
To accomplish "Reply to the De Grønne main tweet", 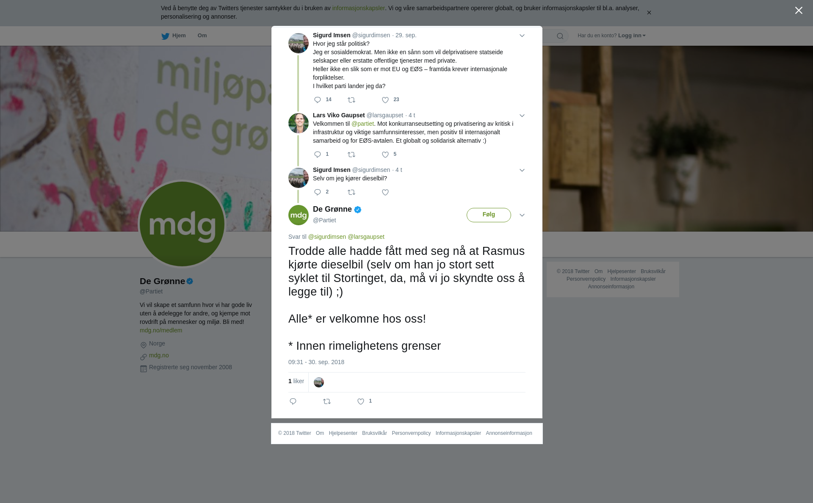I will 293,401.
